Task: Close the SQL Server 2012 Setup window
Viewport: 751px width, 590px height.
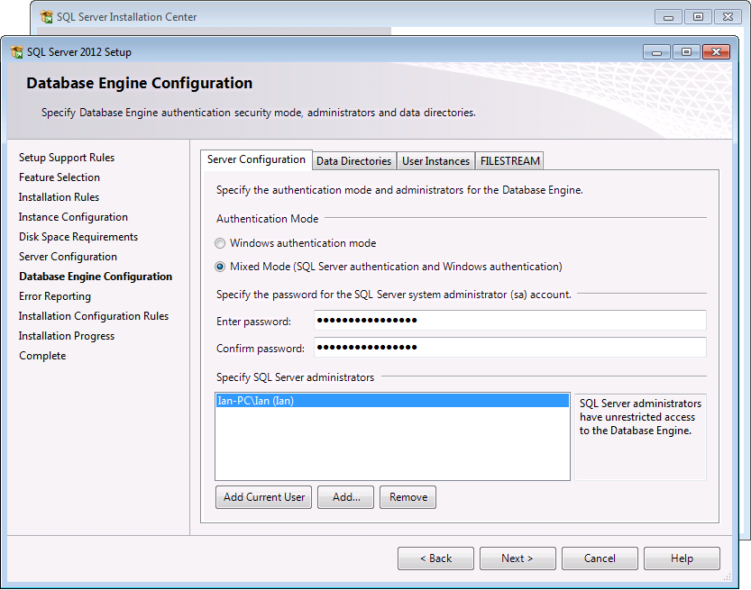Action: [717, 52]
